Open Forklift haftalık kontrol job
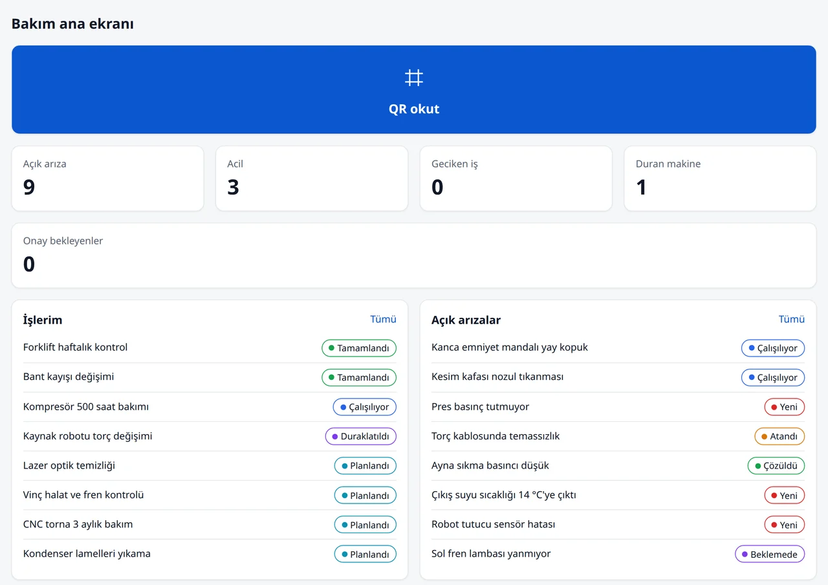 (x=210, y=348)
